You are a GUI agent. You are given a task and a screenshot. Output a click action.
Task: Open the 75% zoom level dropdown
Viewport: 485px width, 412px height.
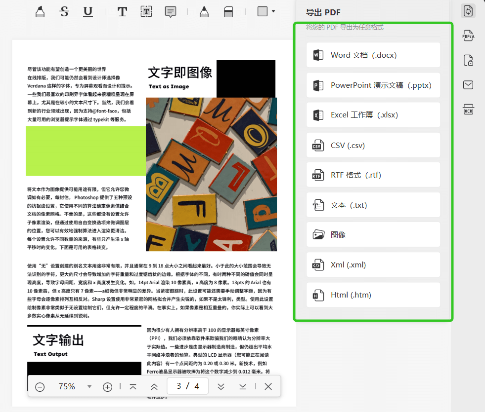point(89,387)
